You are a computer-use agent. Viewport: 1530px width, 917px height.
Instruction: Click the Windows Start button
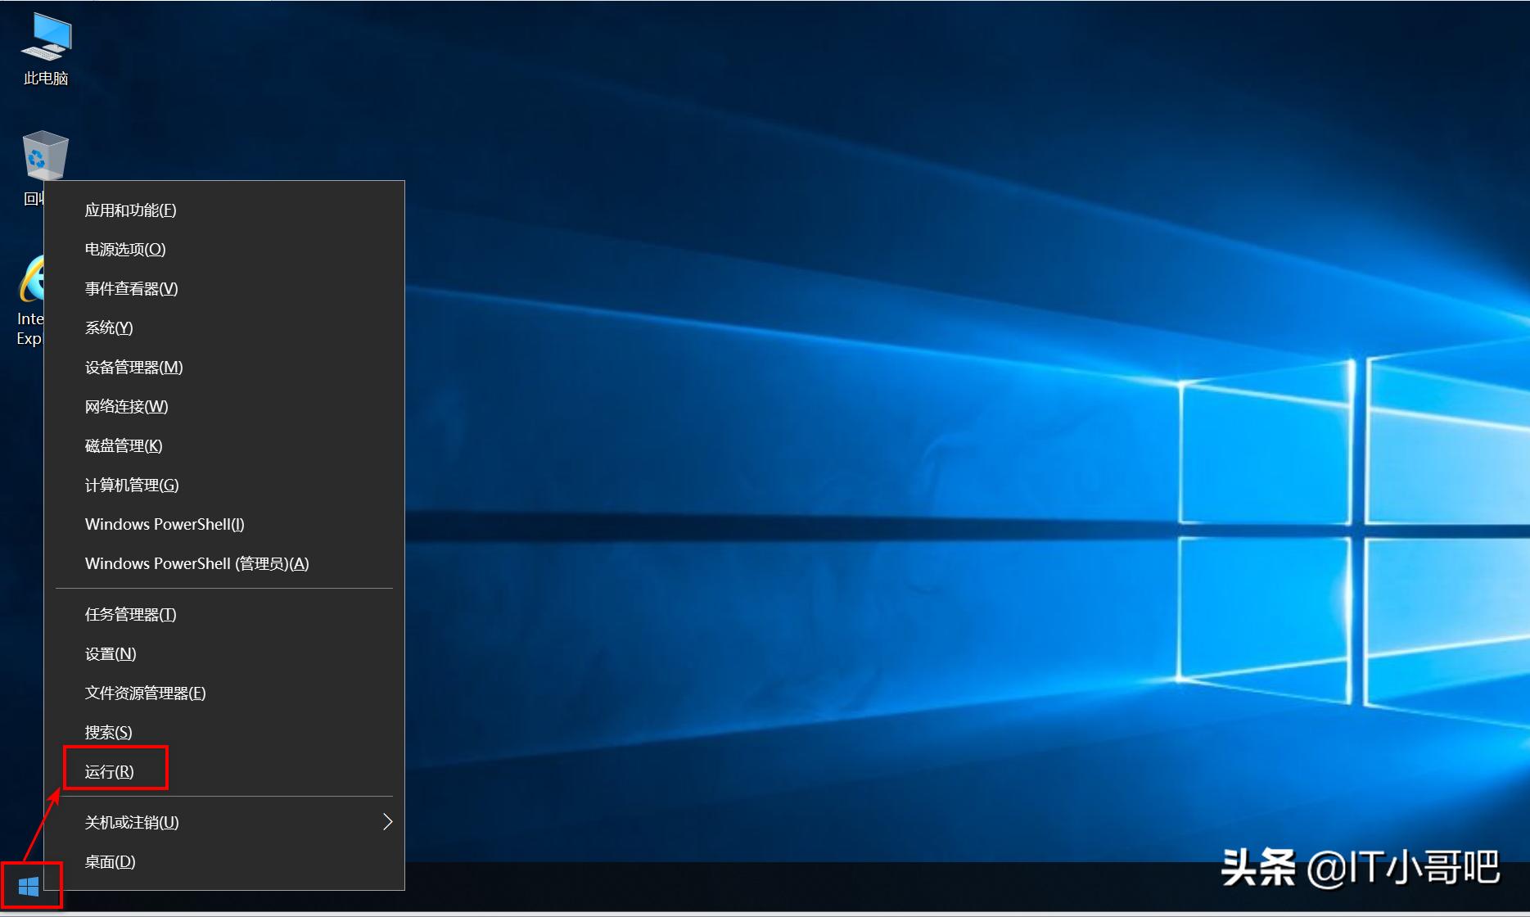[29, 886]
